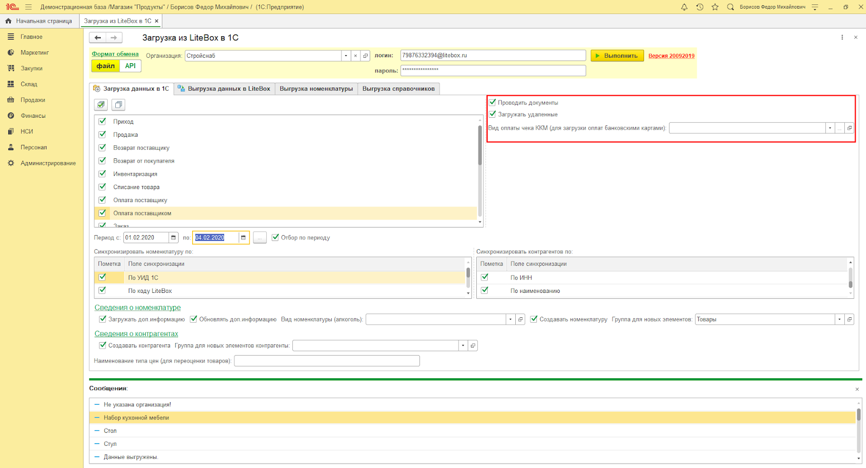This screenshot has height=468, width=866.
Task: Close the Загрузка из LiteBox tab
Action: pos(156,21)
